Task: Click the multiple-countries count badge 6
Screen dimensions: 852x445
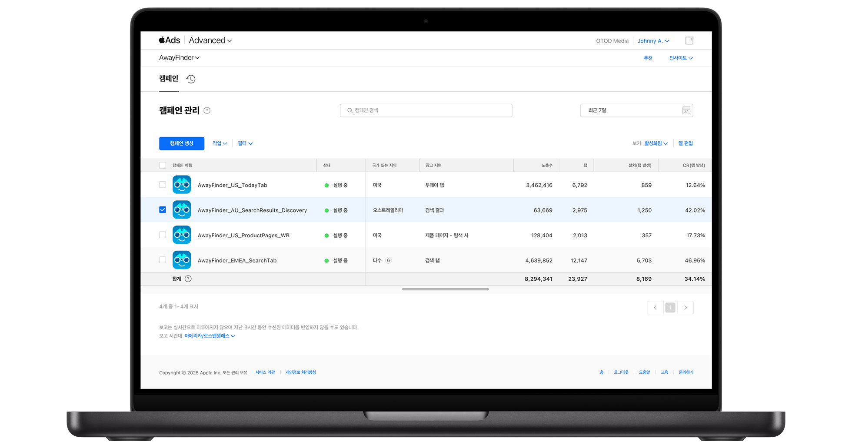Action: pos(389,261)
